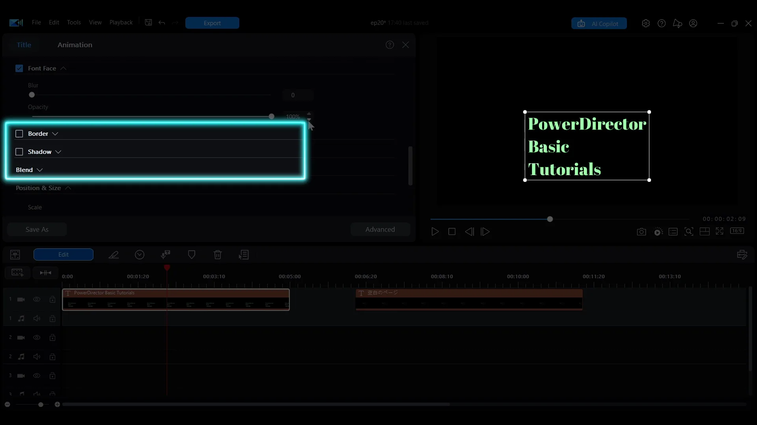Click the Advanced button
757x425 pixels.
380,229
